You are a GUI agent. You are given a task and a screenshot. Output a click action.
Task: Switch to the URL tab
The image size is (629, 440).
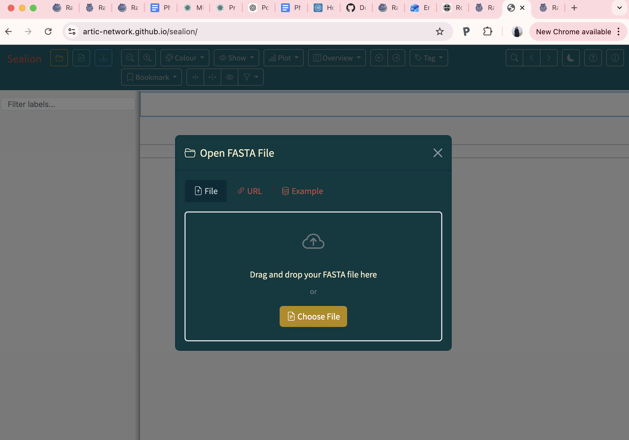250,191
